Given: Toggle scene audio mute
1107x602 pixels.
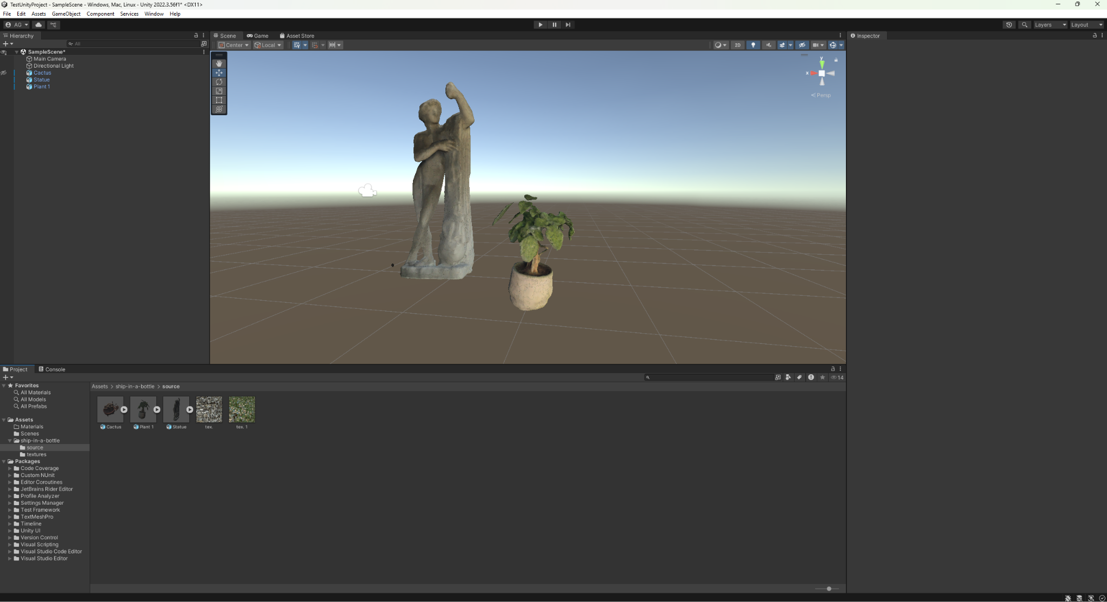Looking at the screenshot, I should [768, 45].
